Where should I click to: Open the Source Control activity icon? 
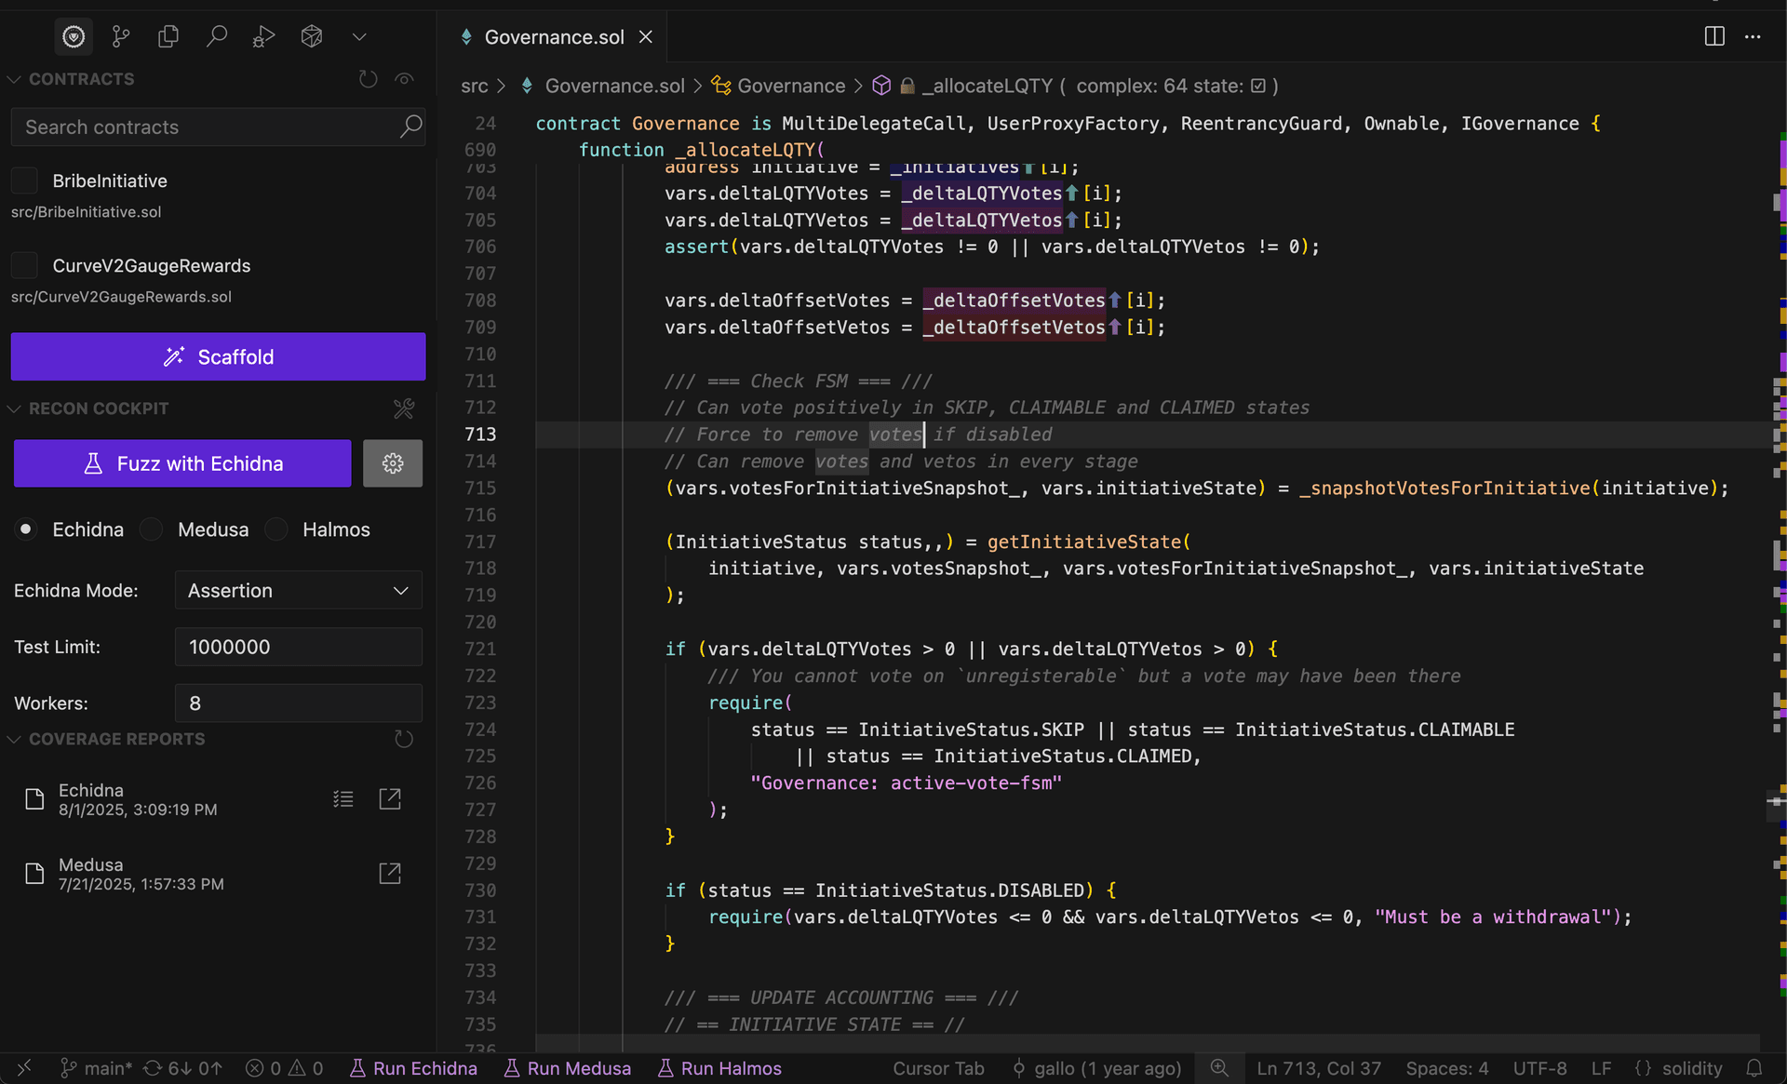coord(121,36)
